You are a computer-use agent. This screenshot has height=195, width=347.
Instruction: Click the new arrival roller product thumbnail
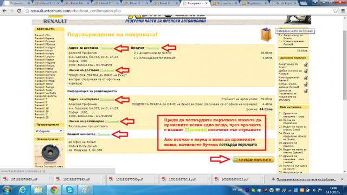49,154
